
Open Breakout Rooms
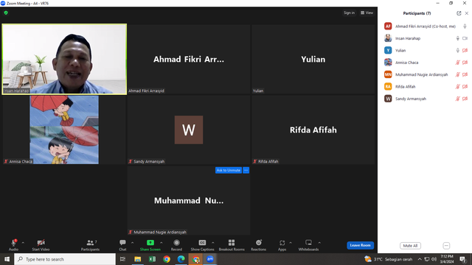[x=232, y=245]
